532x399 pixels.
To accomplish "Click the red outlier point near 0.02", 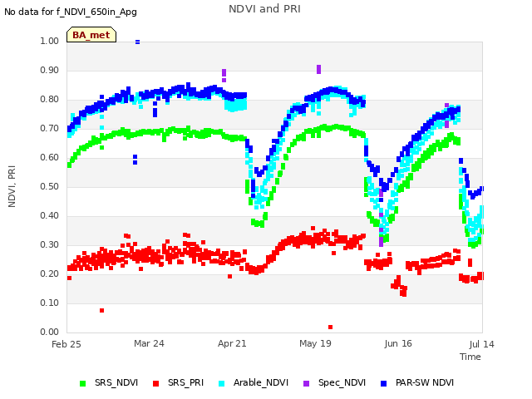I will (331, 327).
